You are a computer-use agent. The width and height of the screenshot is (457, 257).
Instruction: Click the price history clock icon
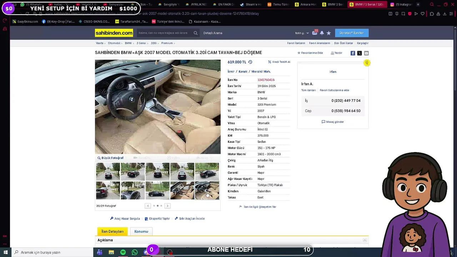tap(250, 62)
